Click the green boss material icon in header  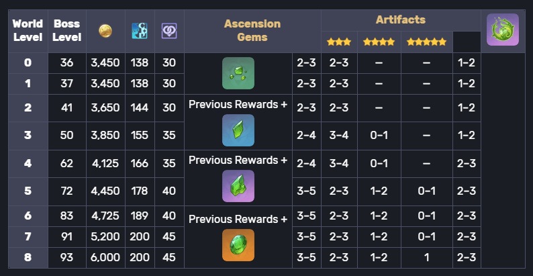pyautogui.click(x=503, y=30)
